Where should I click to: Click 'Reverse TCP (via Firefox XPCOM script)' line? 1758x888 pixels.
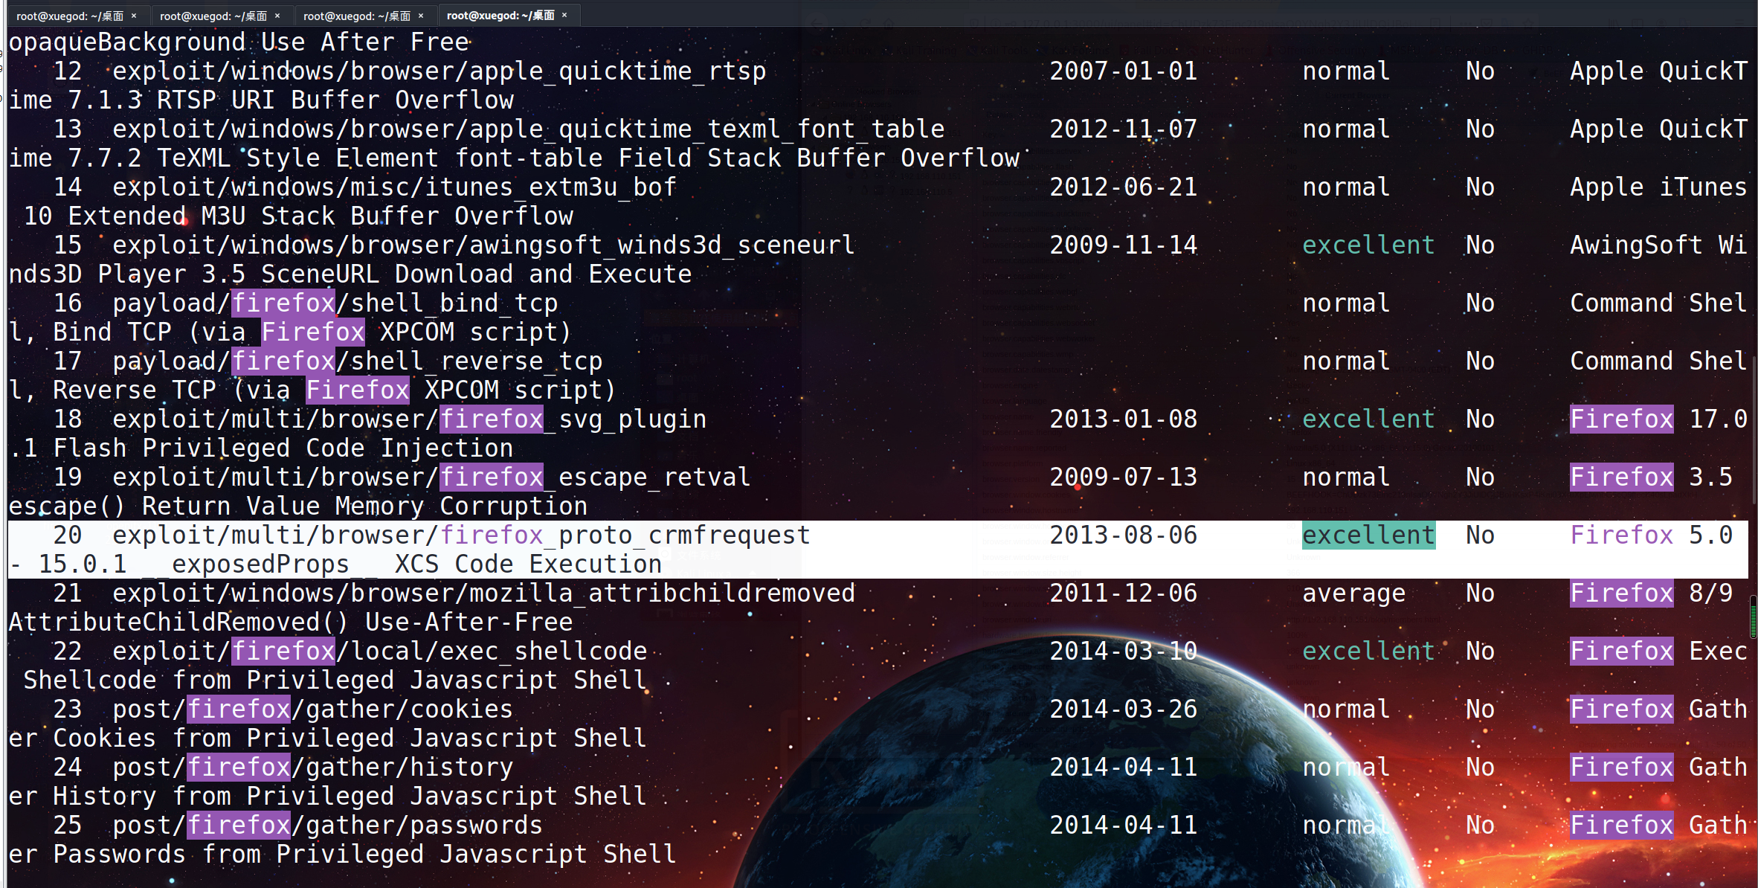click(313, 390)
